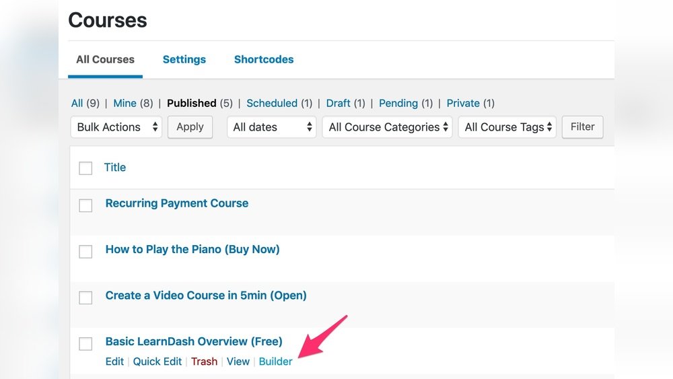Viewport: 673px width, 379px height.
Task: Select the All Courses tab
Action: [105, 59]
